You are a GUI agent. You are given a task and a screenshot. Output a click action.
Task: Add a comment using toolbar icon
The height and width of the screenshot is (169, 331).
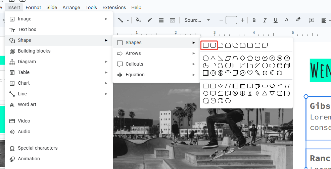click(312, 20)
